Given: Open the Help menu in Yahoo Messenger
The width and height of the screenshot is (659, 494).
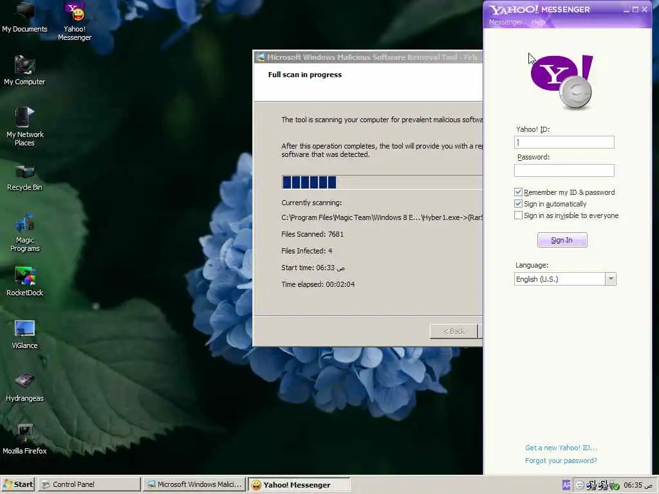Looking at the screenshot, I should click(538, 23).
